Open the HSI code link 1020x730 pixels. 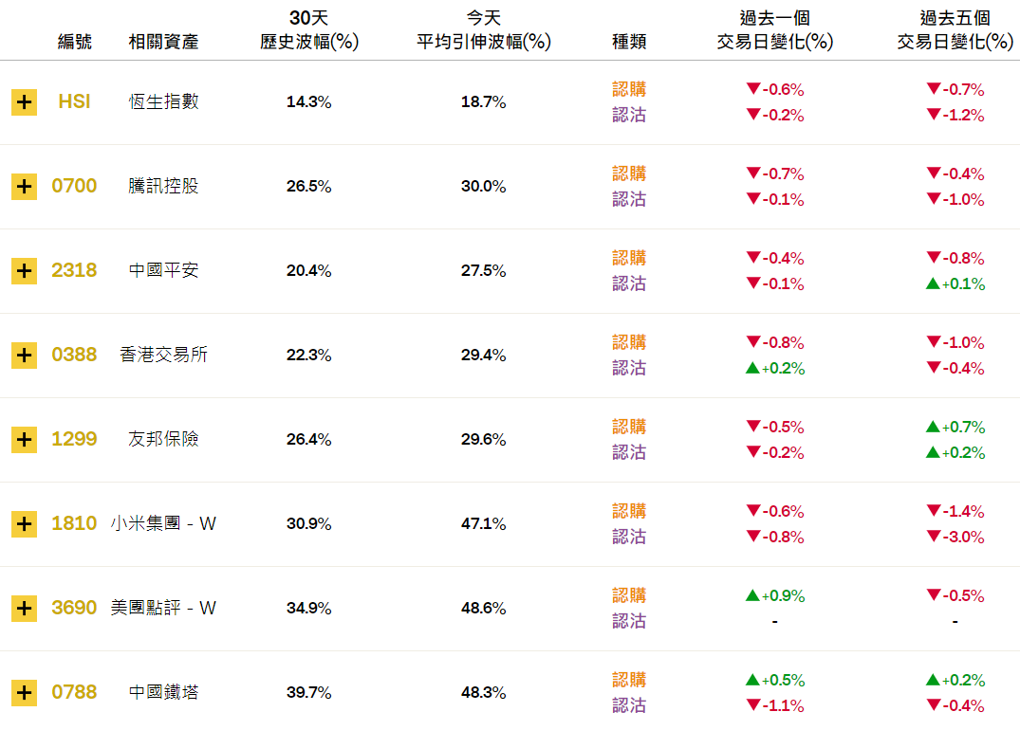pyautogui.click(x=74, y=101)
